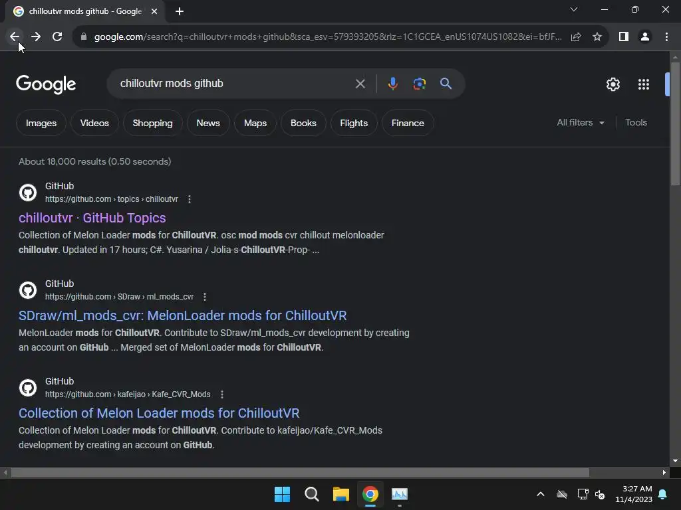Click GitHub favicon of topics result

[x=28, y=193]
